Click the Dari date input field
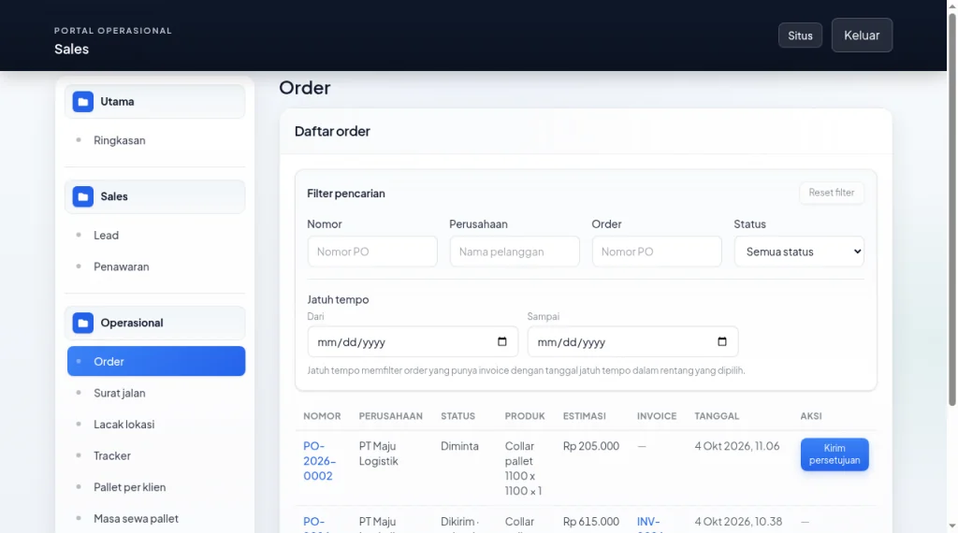The height and width of the screenshot is (533, 958). click(x=413, y=342)
